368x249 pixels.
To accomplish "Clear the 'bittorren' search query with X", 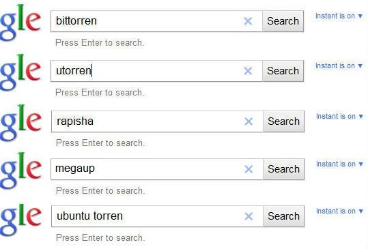I will tap(248, 21).
